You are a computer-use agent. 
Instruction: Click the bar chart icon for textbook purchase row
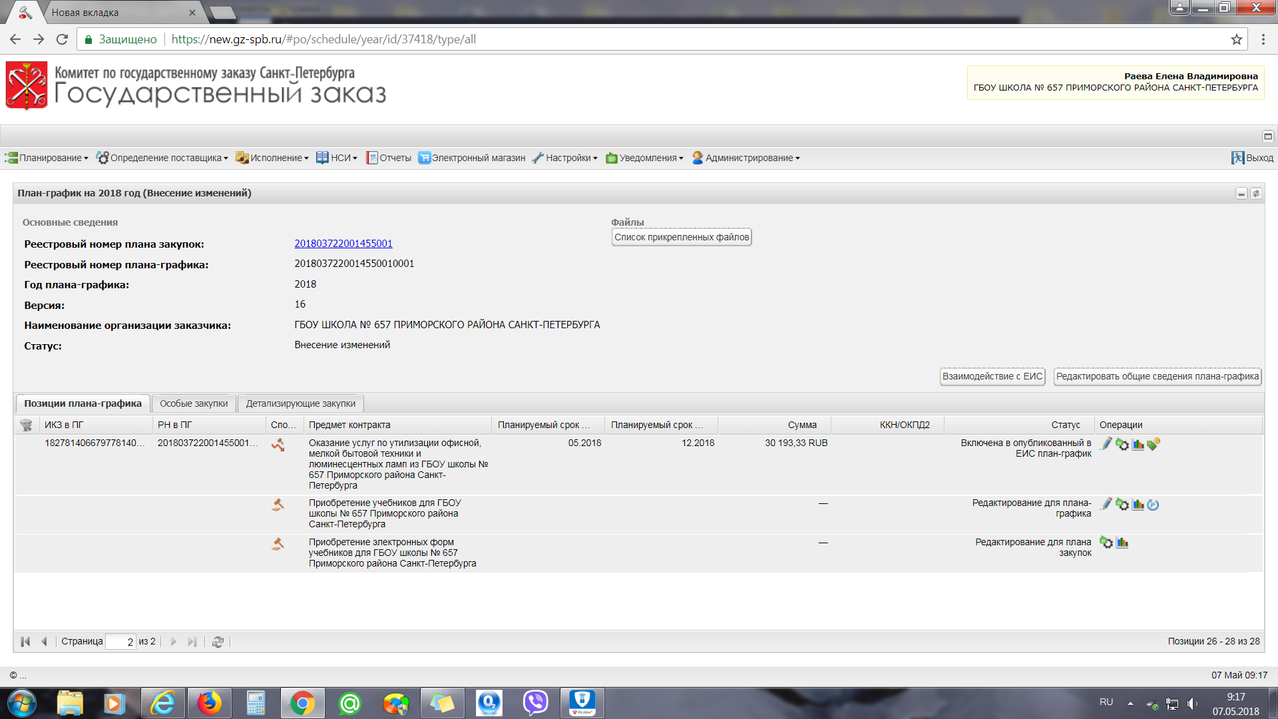click(1138, 505)
